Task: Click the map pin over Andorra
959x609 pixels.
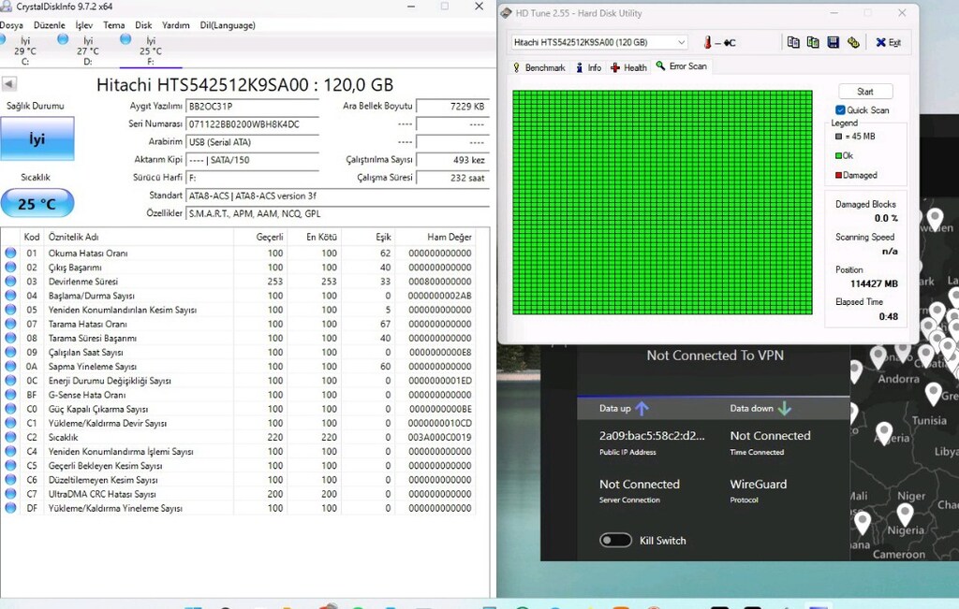Action: tap(878, 356)
